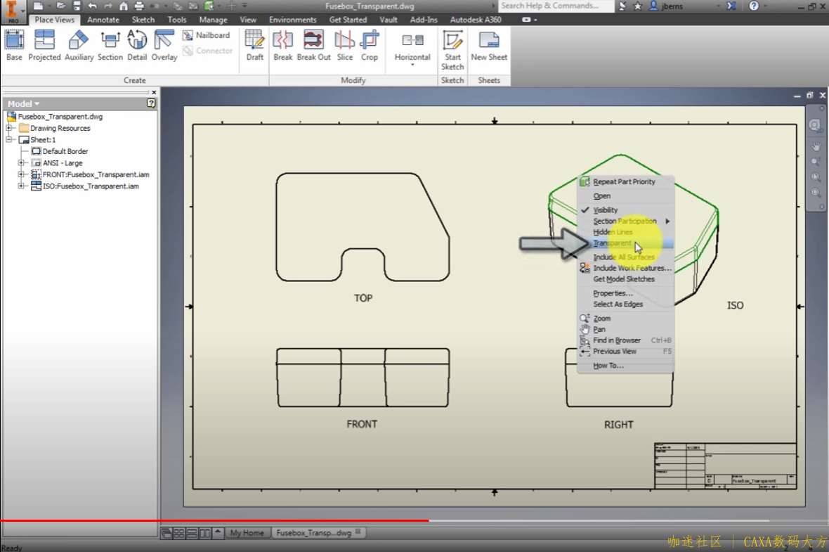Open the My Home document tab
This screenshot has width=829, height=552.
click(x=247, y=533)
